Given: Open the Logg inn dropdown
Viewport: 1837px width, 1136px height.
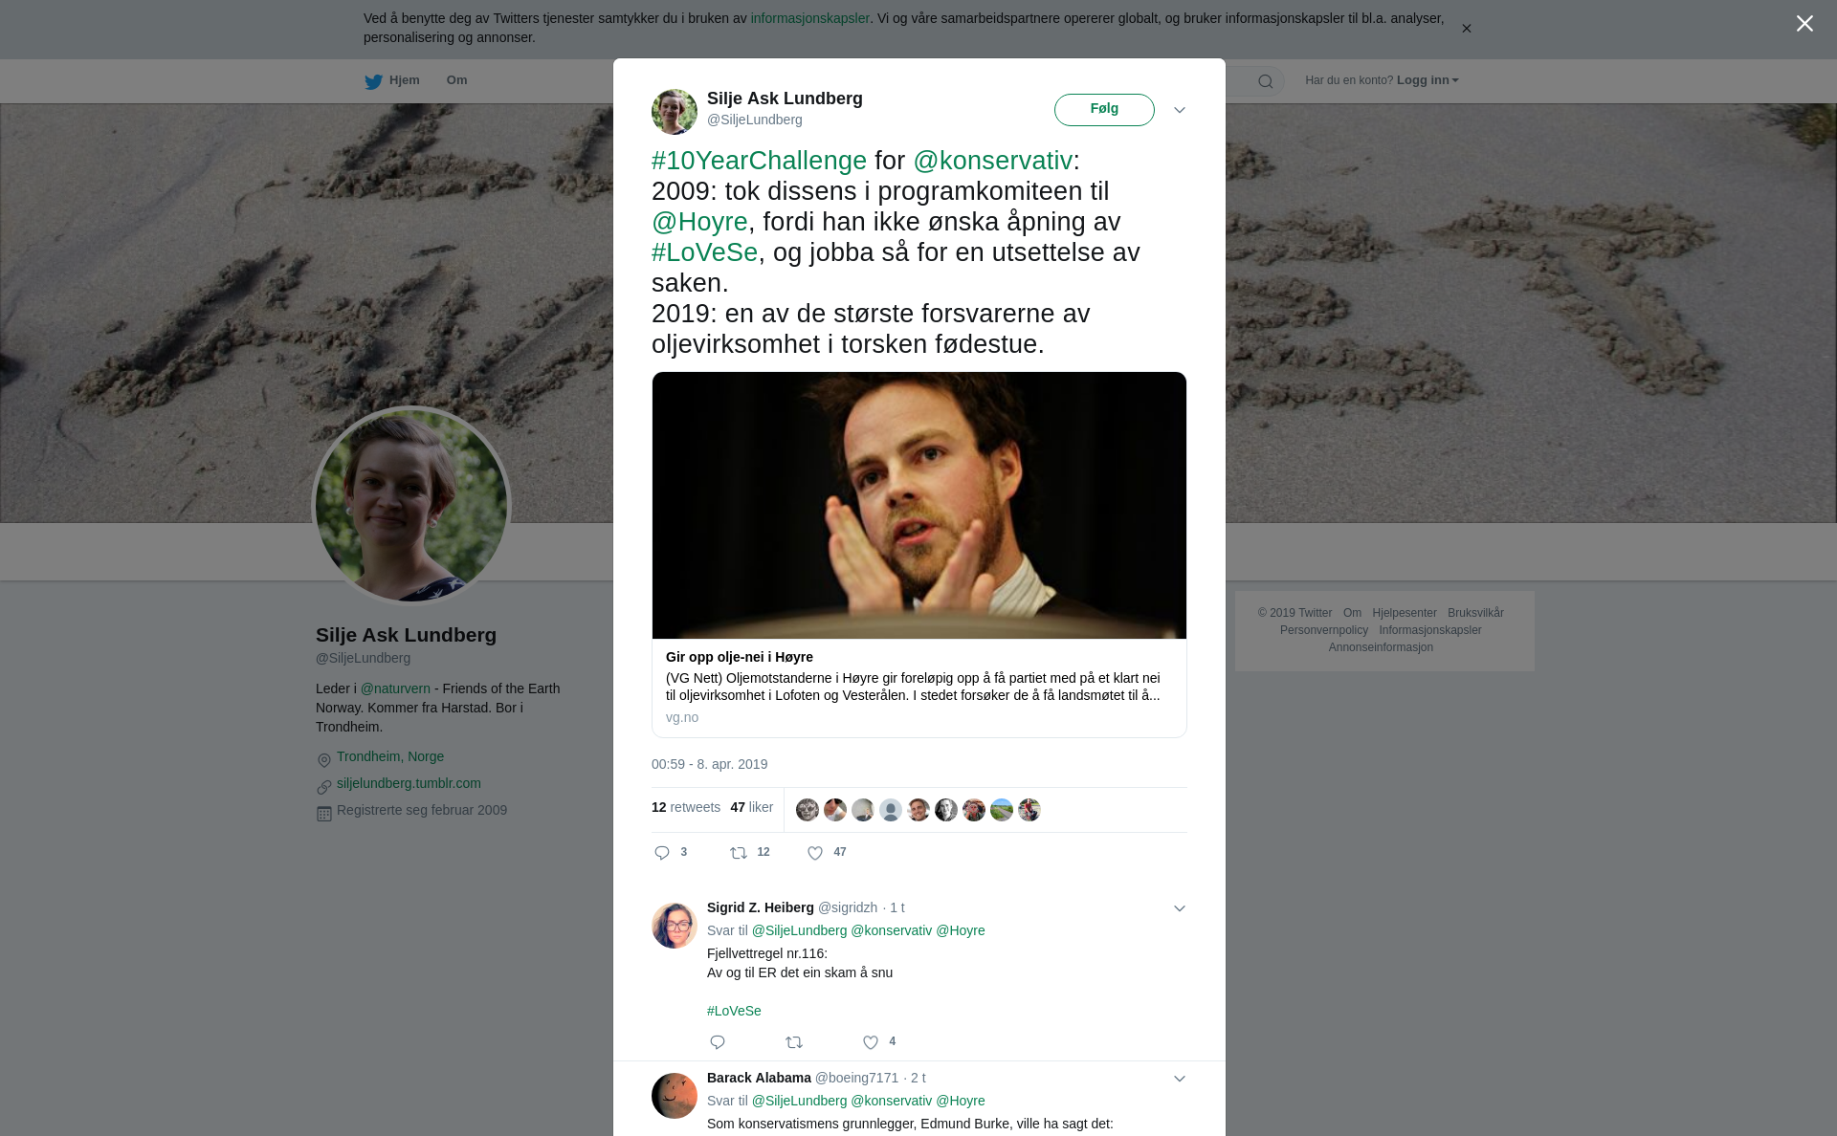Looking at the screenshot, I should tap(1428, 80).
